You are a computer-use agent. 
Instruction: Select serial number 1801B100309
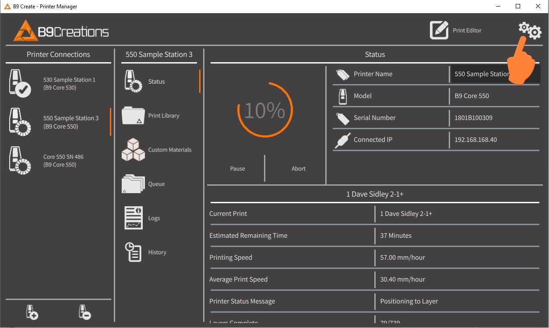tap(473, 118)
